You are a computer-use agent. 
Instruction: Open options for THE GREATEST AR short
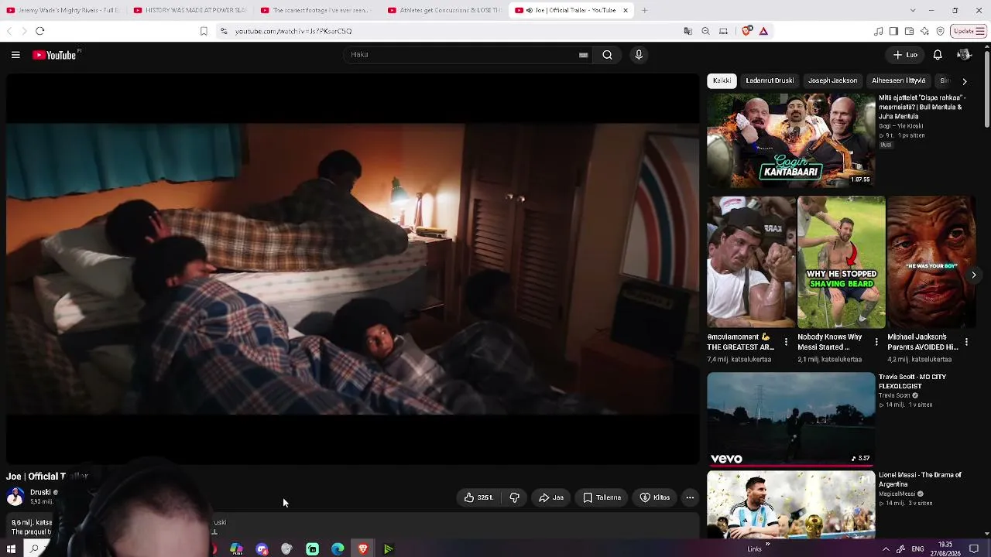pyautogui.click(x=786, y=341)
